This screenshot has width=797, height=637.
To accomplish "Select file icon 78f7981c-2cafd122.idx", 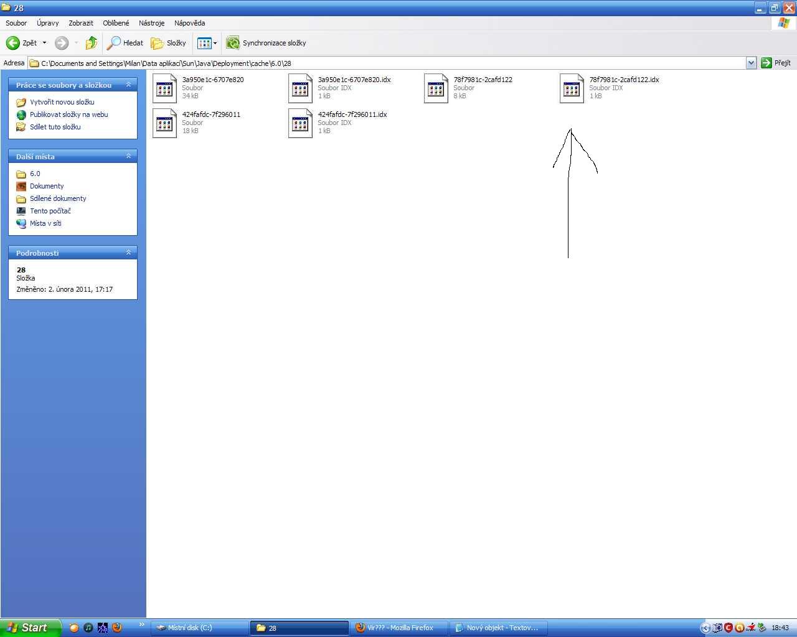I will [x=572, y=88].
